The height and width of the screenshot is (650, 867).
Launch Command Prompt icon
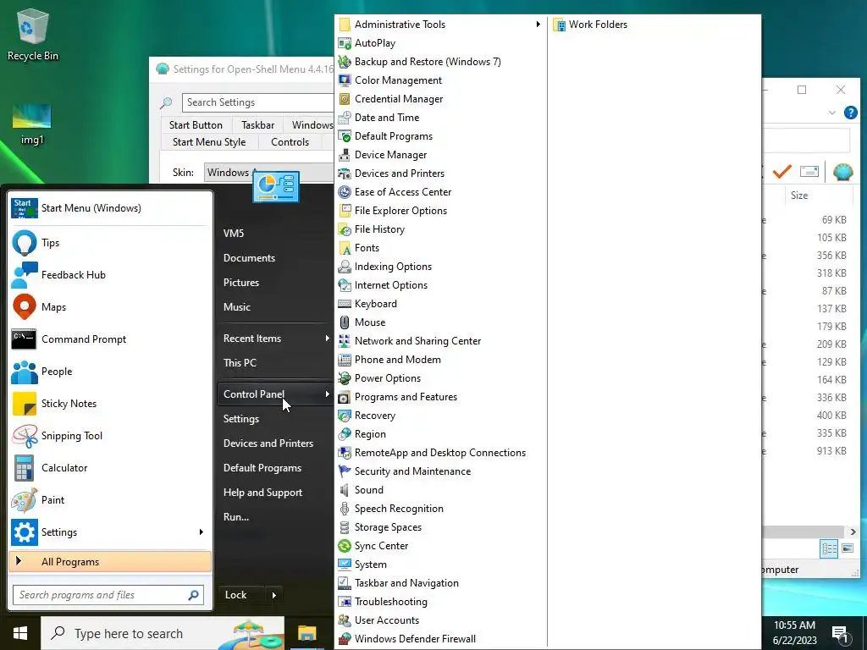(x=25, y=339)
